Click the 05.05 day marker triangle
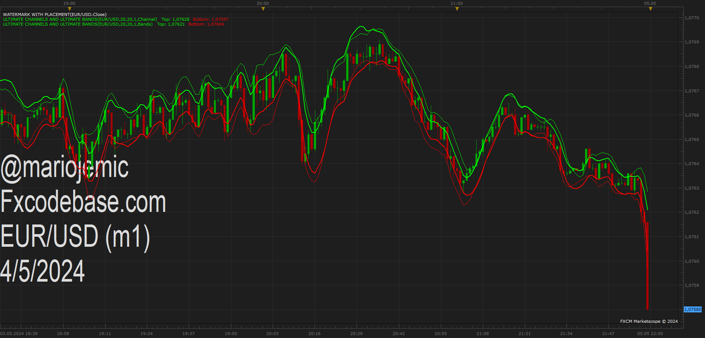705x338 pixels. (x=650, y=9)
